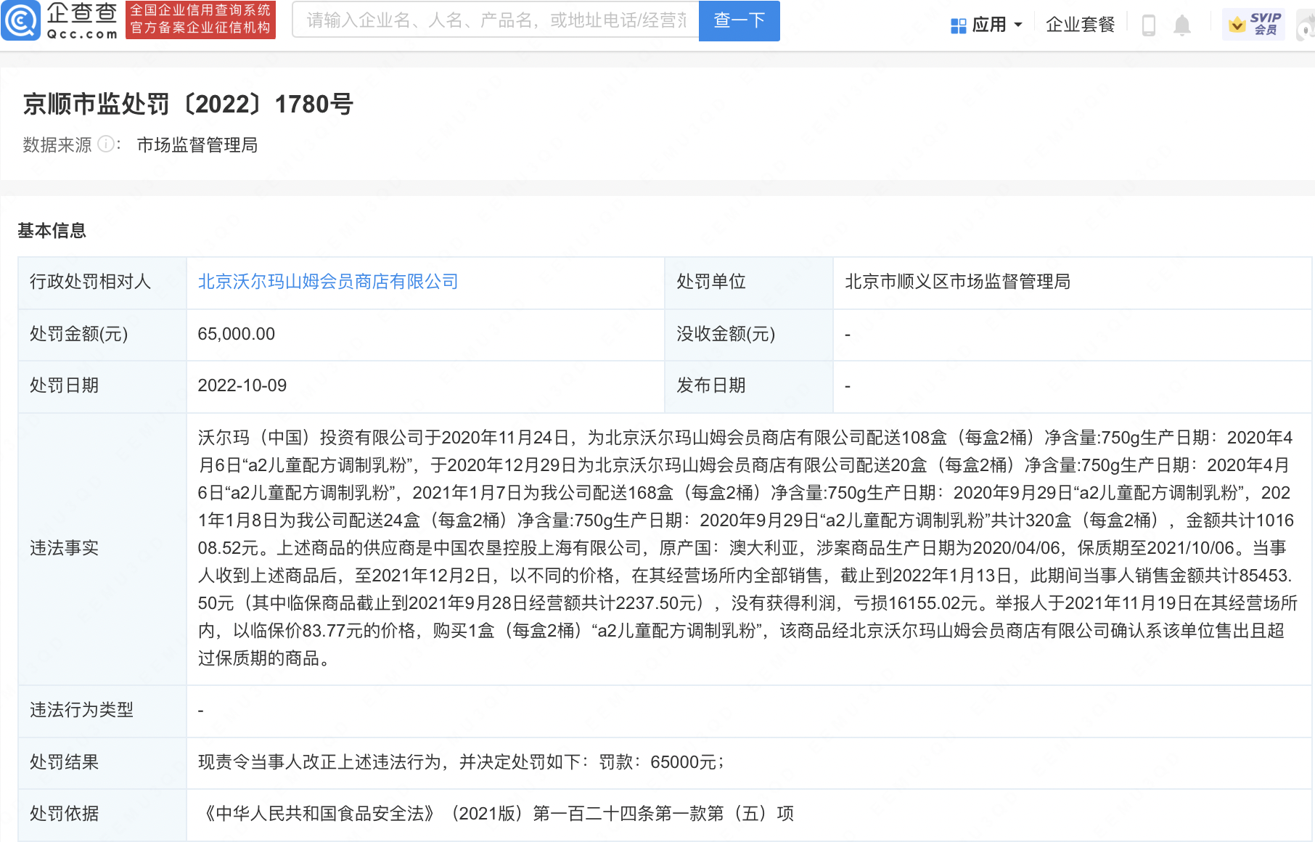Select the 中华人民共和国食品安全法 basis text

319,814
